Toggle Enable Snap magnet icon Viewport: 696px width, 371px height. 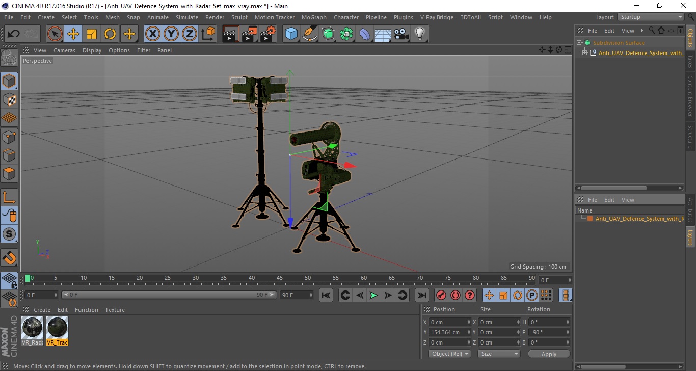pyautogui.click(x=9, y=257)
